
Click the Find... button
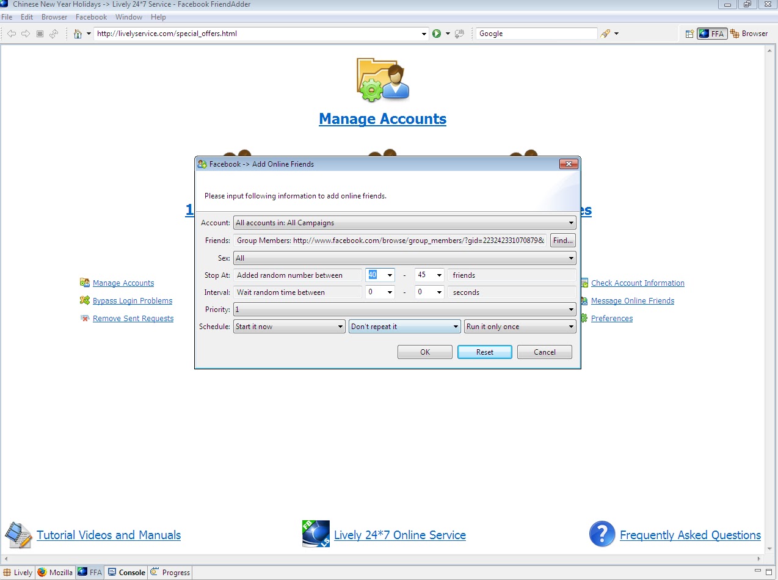pyautogui.click(x=563, y=241)
